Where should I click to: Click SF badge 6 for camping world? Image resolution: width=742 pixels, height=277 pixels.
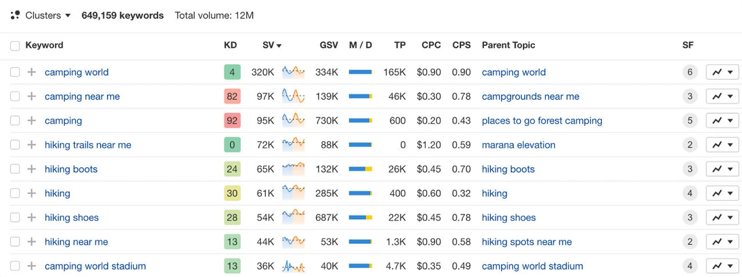point(689,72)
